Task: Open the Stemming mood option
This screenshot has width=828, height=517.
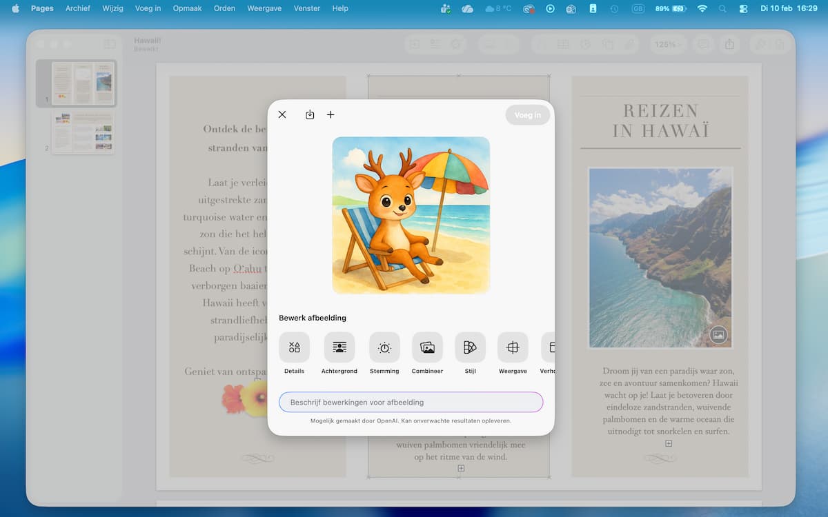Action: pyautogui.click(x=384, y=347)
